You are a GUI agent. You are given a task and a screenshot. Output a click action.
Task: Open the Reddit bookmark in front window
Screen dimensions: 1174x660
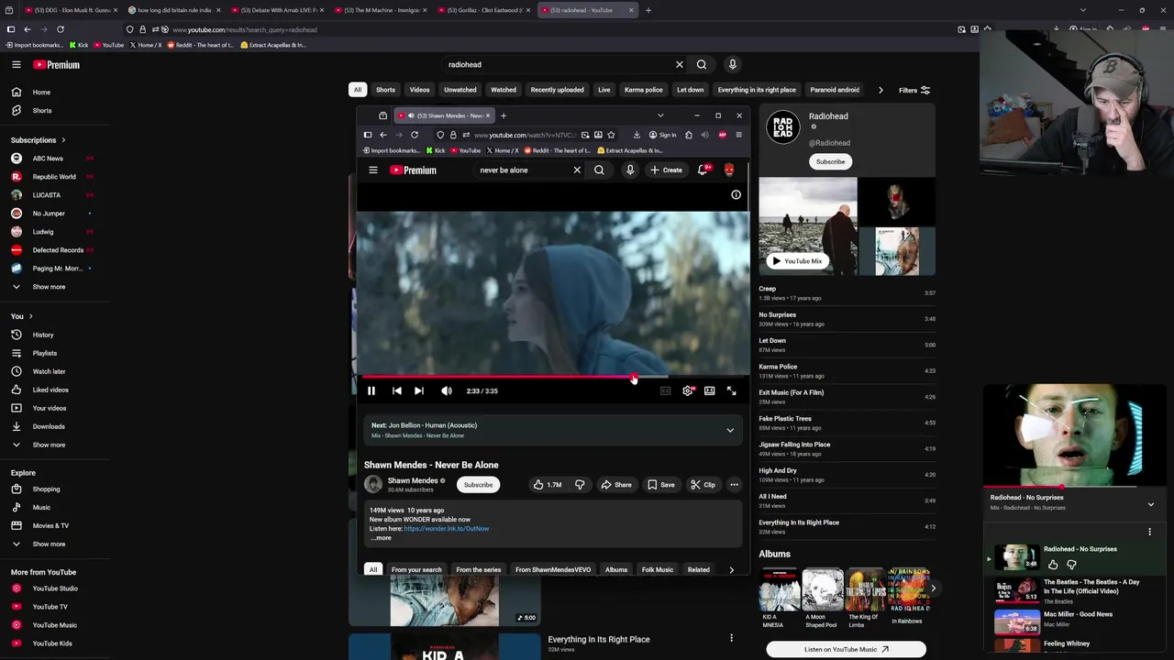click(x=557, y=150)
